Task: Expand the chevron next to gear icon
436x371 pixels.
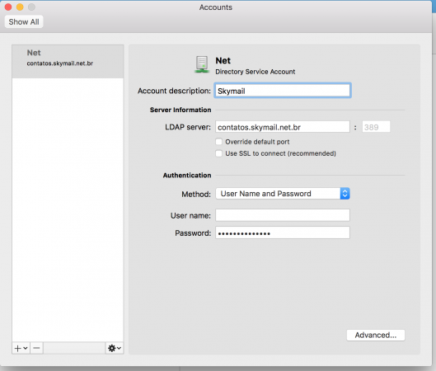Action: tap(119, 348)
